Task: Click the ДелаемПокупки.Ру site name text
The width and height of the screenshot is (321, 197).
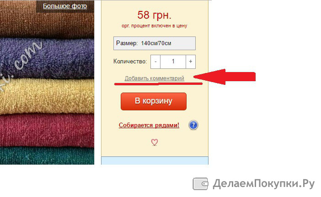Action: tap(264, 184)
